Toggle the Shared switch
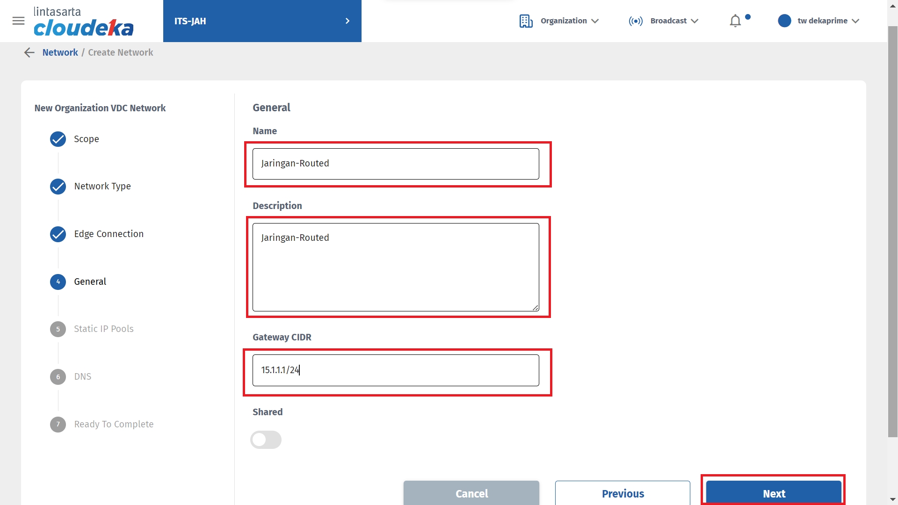This screenshot has height=505, width=898. pyautogui.click(x=266, y=440)
